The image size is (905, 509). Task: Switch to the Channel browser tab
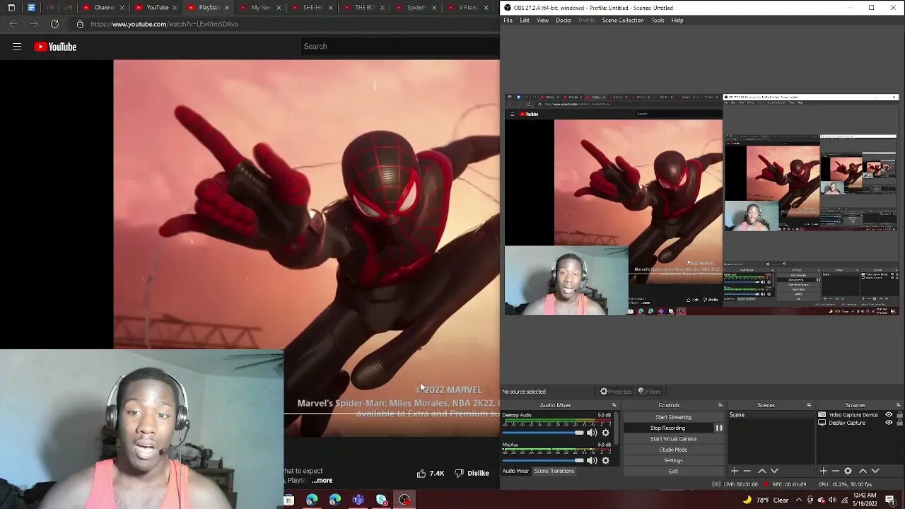pyautogui.click(x=104, y=8)
